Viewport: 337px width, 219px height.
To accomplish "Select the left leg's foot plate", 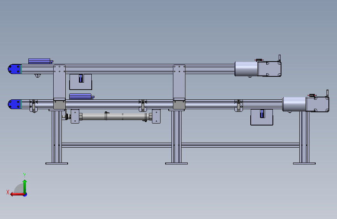I will tap(57, 163).
